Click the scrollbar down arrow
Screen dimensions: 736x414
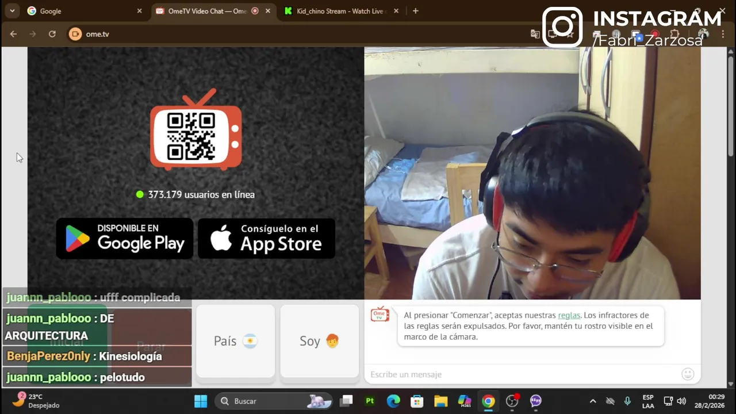pos(731,384)
